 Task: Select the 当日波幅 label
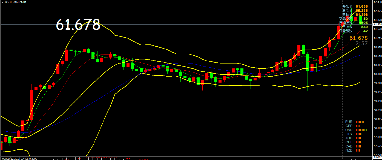(346, 27)
